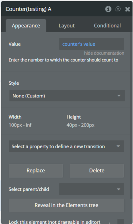This screenshot has height=224, width=133.
Task: Open the Style None (Custom) dropdown
Action: (67, 96)
